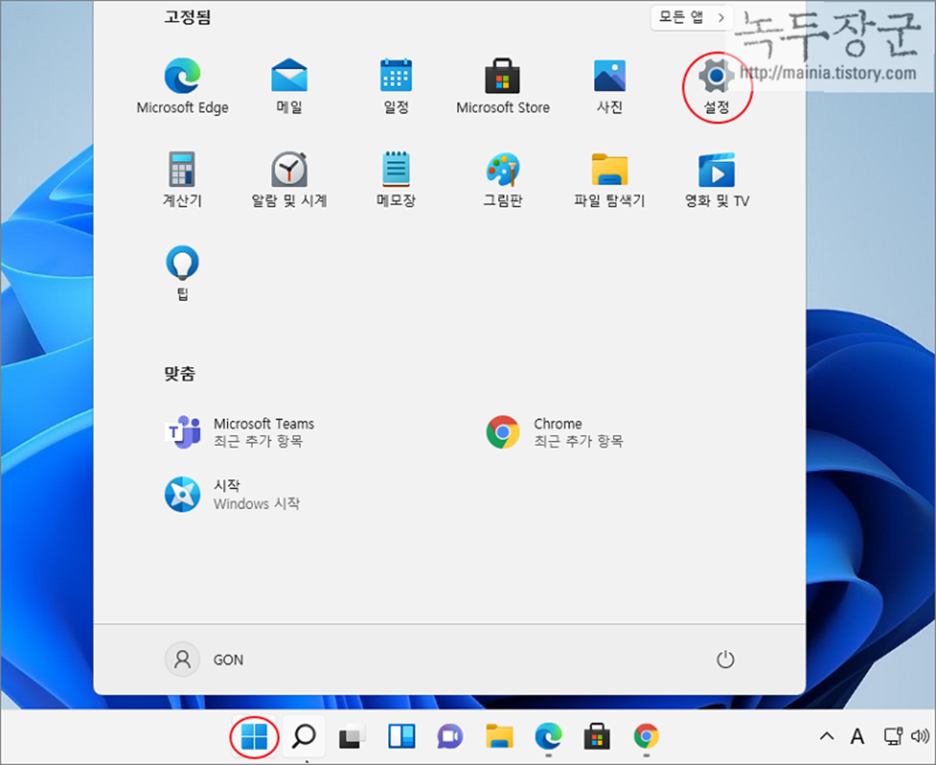Launch 그림판 (Paint)
Screen dimensions: 936x765
pyautogui.click(x=502, y=180)
